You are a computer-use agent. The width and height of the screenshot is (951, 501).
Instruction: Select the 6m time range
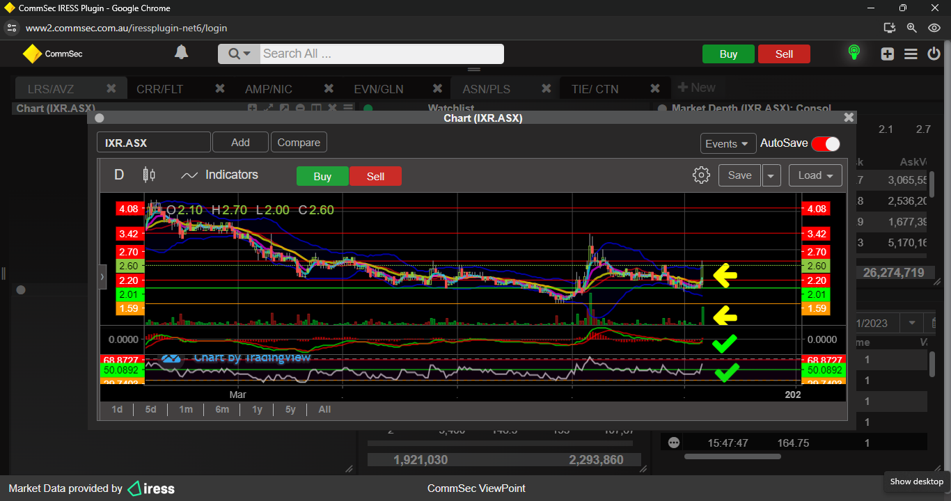pyautogui.click(x=222, y=409)
